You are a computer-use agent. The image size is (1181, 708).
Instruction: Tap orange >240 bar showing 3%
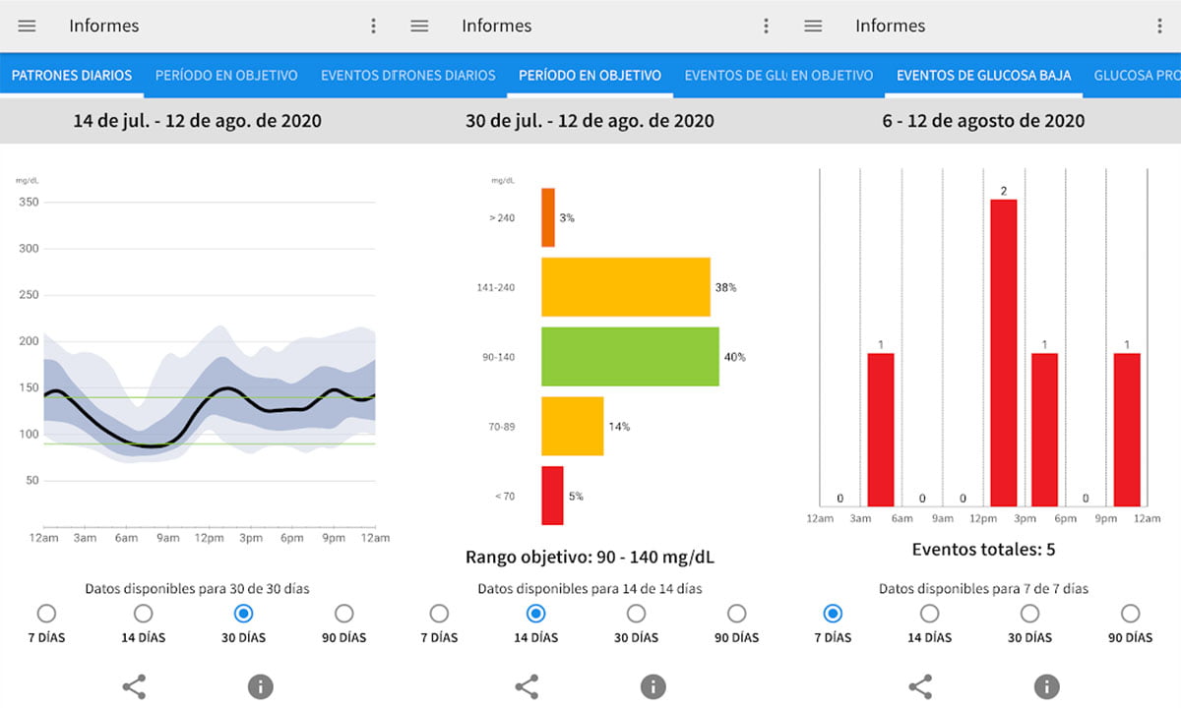(x=548, y=217)
